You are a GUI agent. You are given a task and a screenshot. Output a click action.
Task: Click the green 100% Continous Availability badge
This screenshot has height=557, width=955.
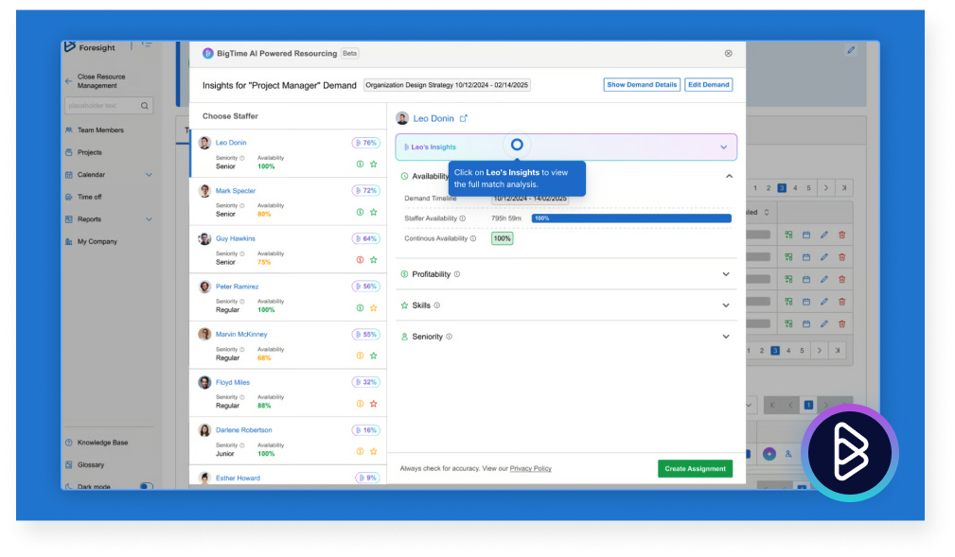pyautogui.click(x=502, y=238)
